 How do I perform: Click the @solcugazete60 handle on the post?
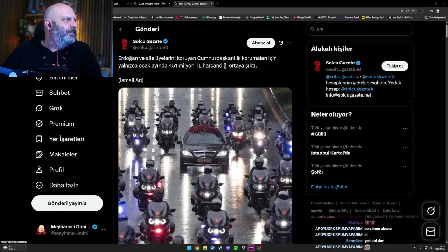[x=150, y=48]
